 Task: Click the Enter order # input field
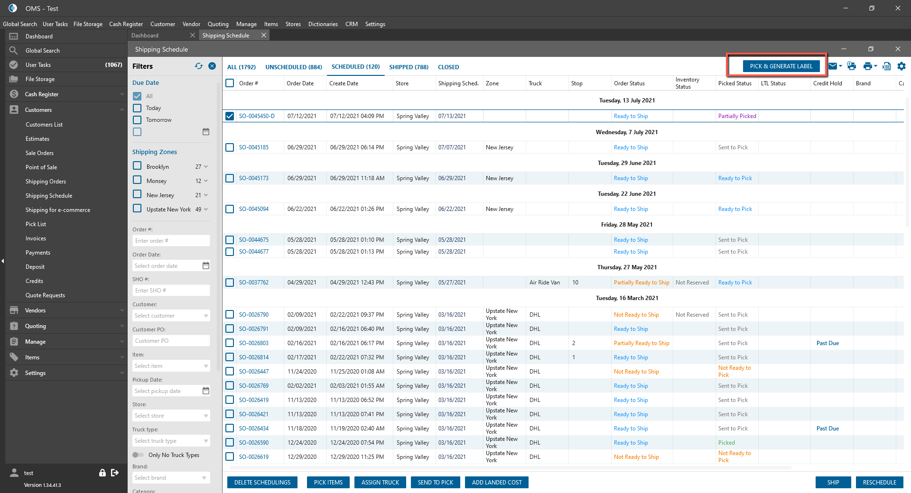171,241
